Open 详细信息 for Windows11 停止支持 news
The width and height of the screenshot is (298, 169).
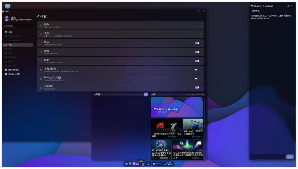click(197, 136)
